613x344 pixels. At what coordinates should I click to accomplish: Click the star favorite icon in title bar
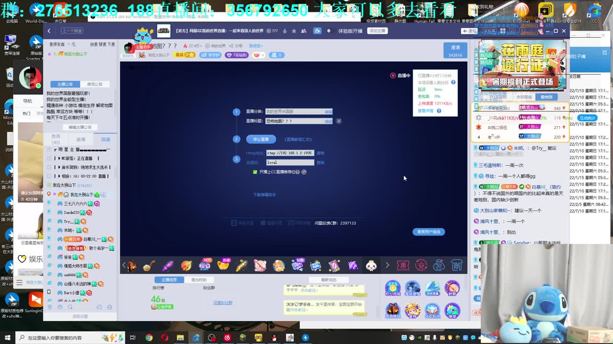pos(294,31)
